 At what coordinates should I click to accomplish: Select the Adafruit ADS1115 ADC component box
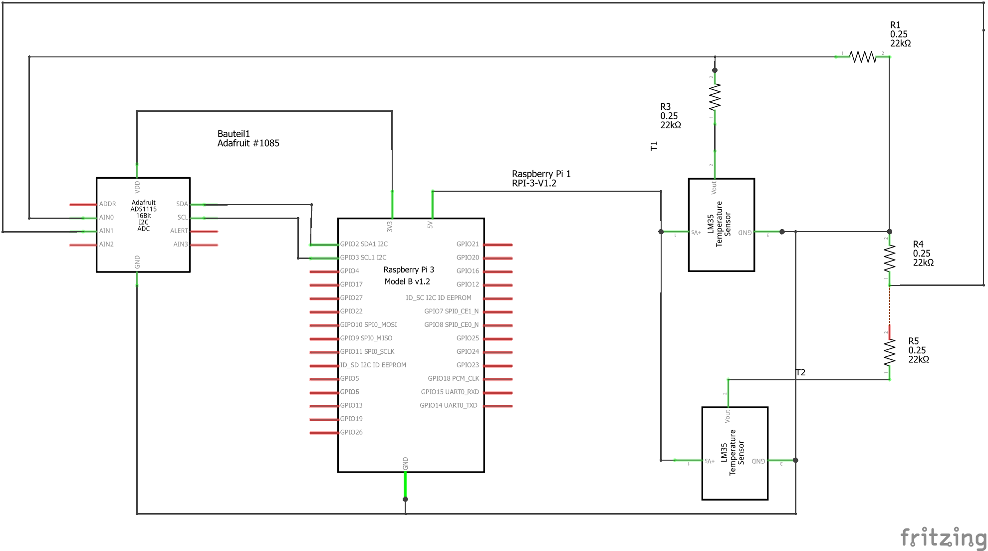143,225
